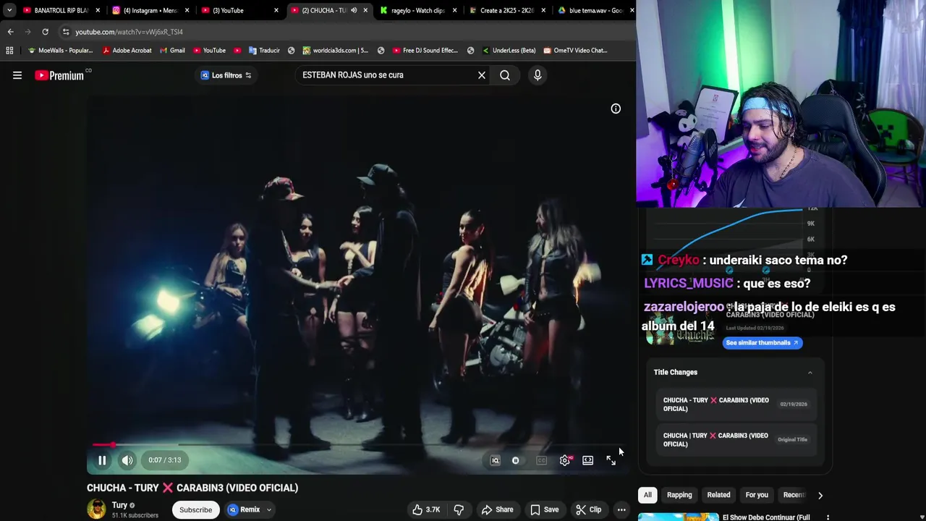
Task: Dislike the video
Action: coord(459,510)
